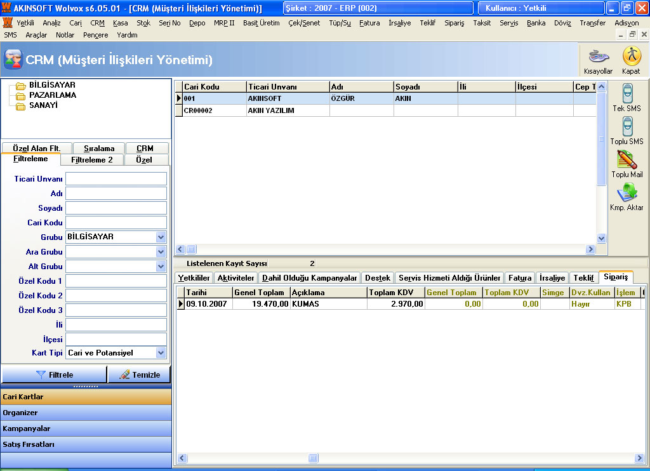Click the Soyadı filter input field
Viewport: 650px width, 471px height.
pyautogui.click(x=116, y=208)
